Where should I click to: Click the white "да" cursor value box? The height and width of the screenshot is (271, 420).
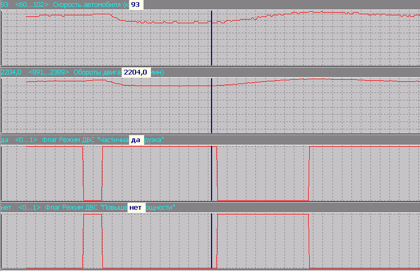pos(136,140)
